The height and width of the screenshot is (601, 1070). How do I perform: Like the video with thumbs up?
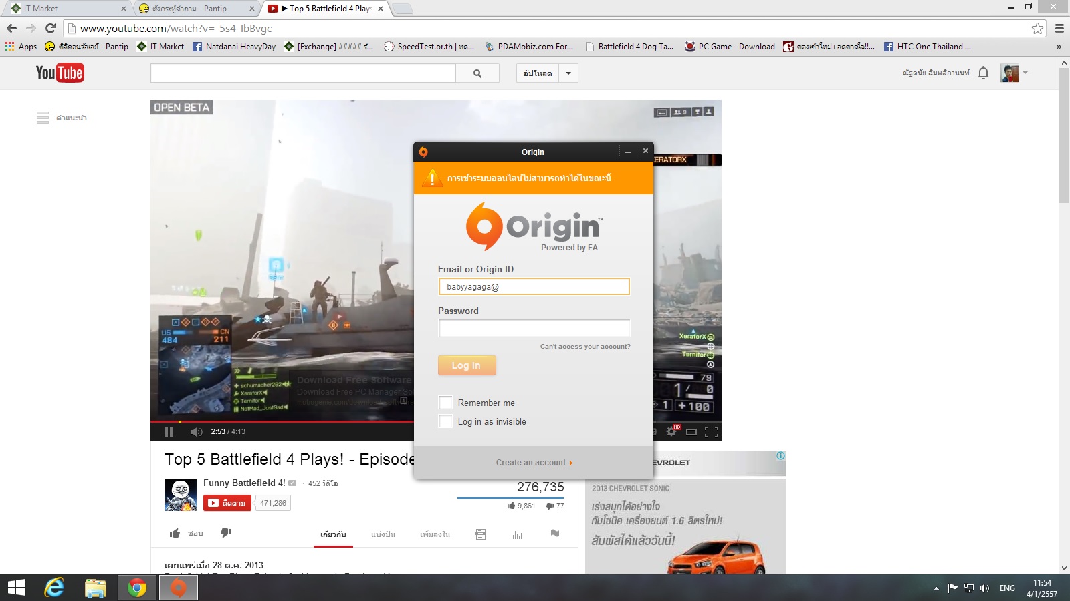tap(175, 533)
